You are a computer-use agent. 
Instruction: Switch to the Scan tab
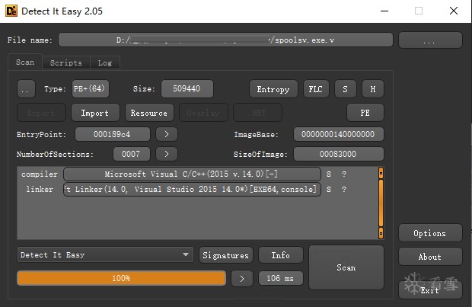(25, 62)
